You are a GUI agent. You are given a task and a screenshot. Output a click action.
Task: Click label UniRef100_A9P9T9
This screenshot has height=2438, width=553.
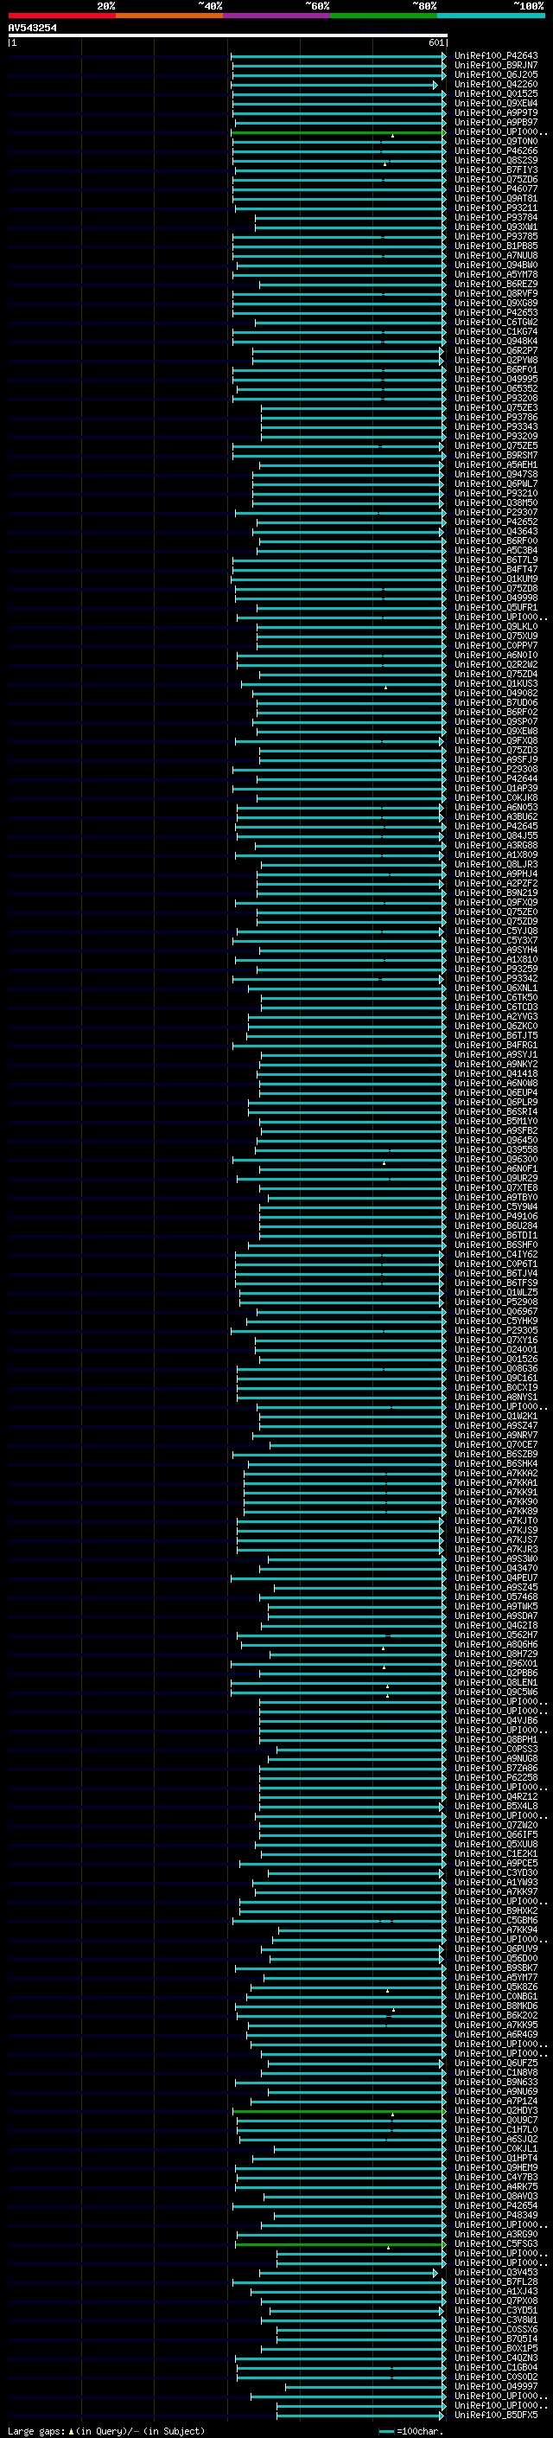coord(495,112)
